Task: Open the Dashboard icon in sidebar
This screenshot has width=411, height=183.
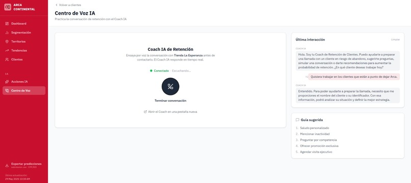Action: (x=7, y=23)
